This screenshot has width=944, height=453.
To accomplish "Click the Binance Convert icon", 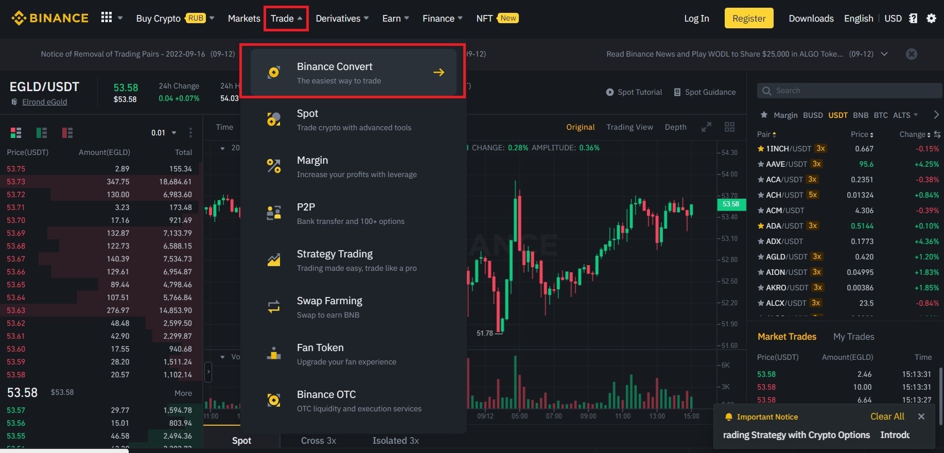I will tap(274, 72).
